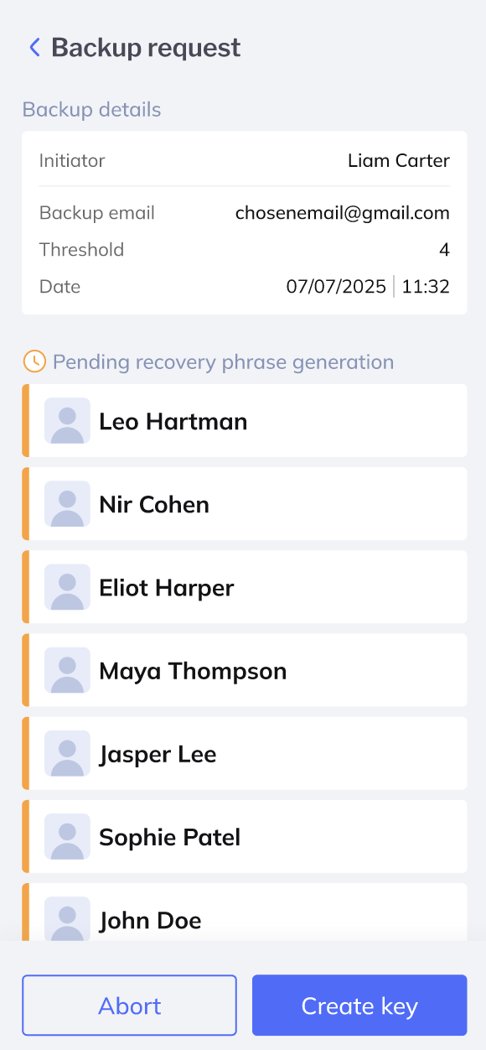Click Jasper Lee's avatar icon

click(x=67, y=753)
